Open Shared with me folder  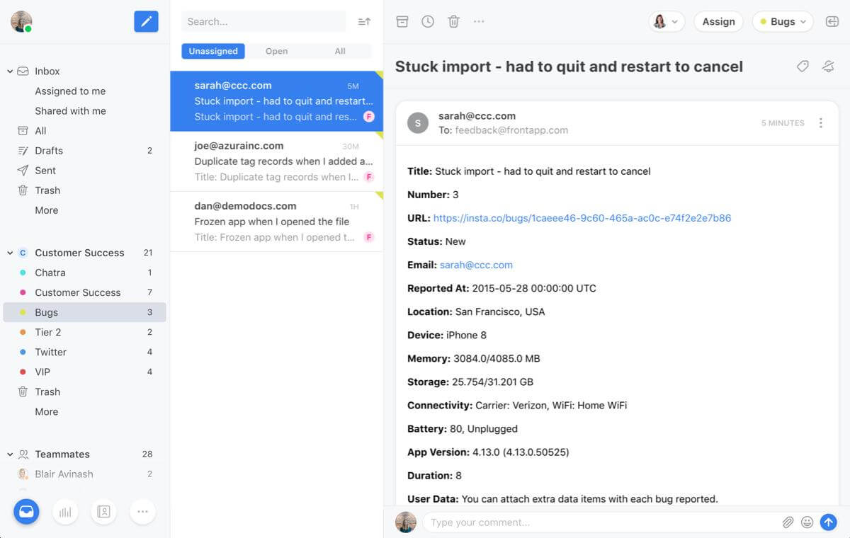pyautogui.click(x=70, y=111)
